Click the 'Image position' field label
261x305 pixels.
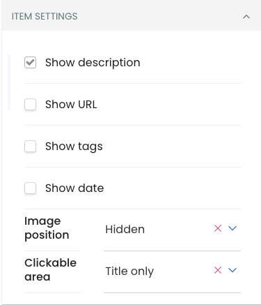point(47,228)
